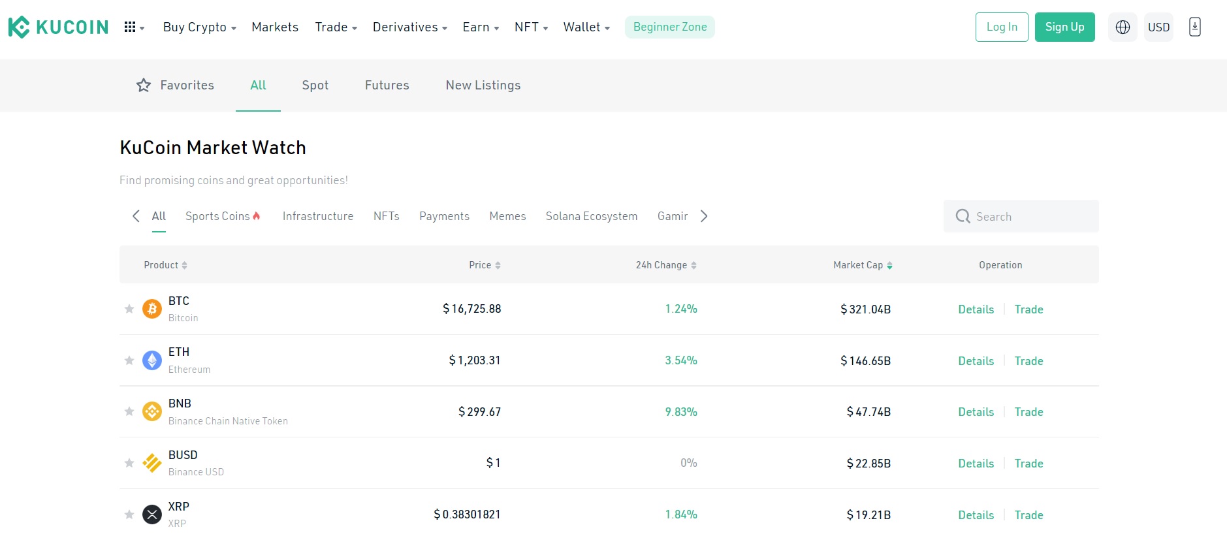
Task: Click the download app icon
Action: (x=1194, y=27)
